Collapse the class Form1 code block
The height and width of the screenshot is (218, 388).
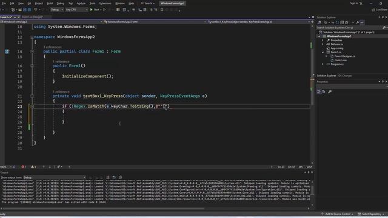[x=32, y=51]
